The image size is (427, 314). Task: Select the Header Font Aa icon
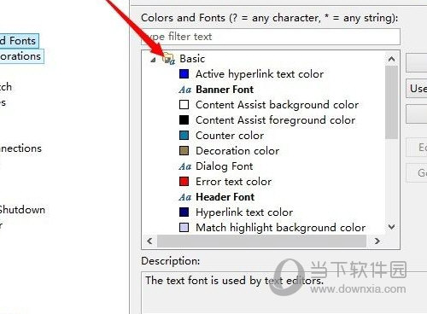[x=185, y=197]
